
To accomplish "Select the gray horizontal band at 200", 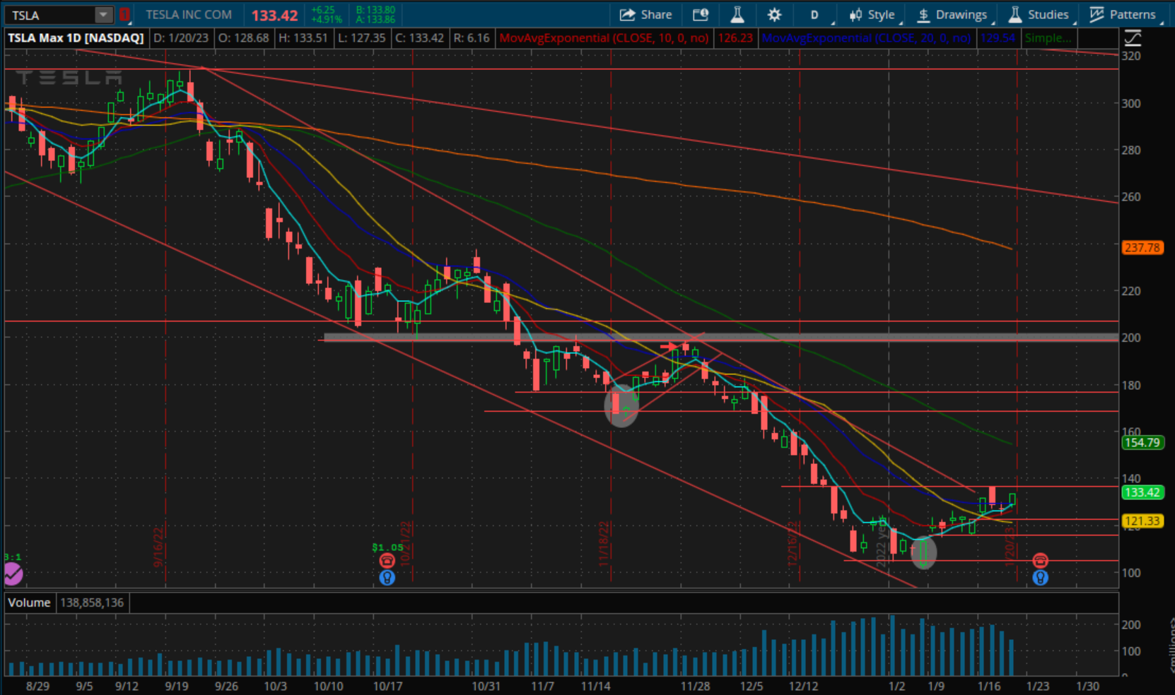I will (x=721, y=338).
